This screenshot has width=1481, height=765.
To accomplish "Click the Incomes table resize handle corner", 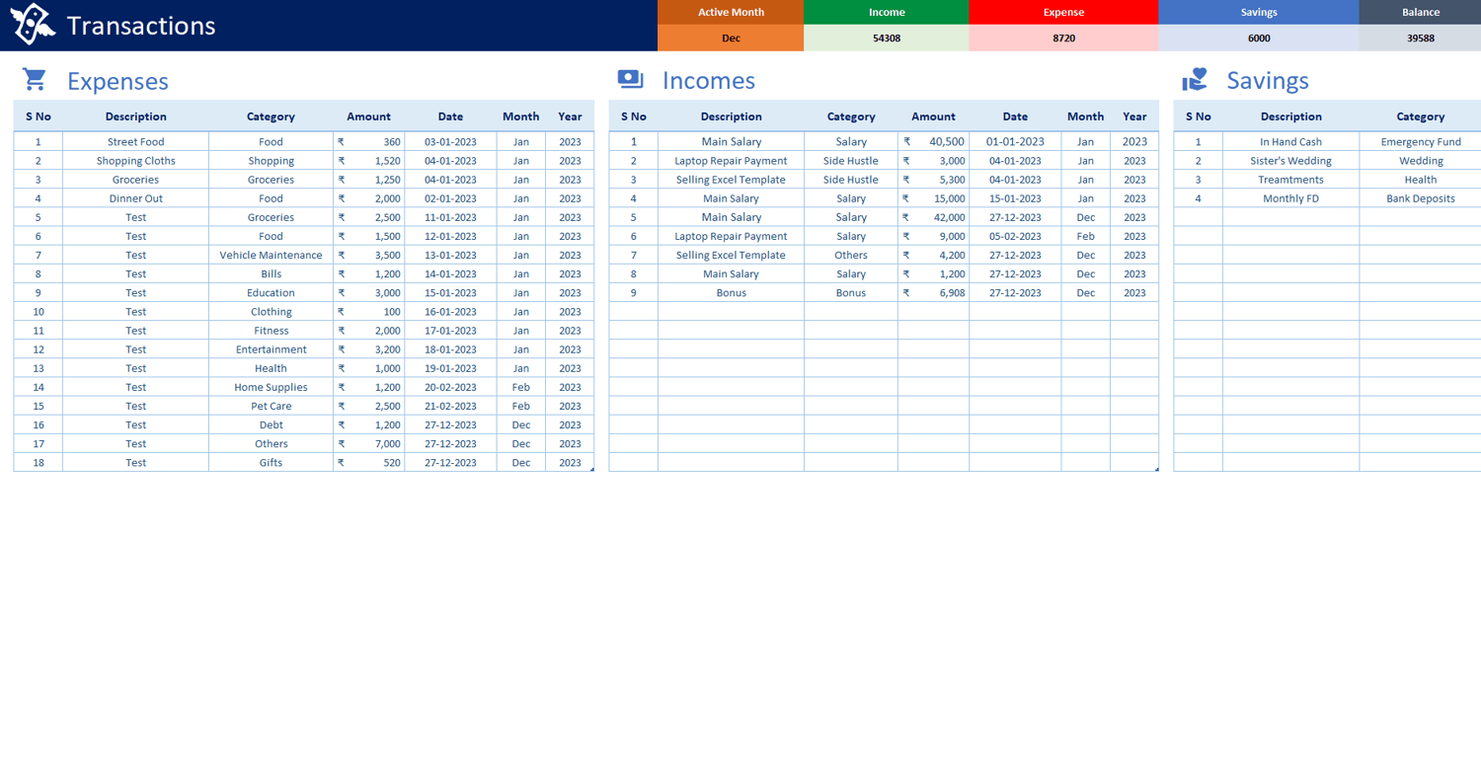I will [1156, 469].
